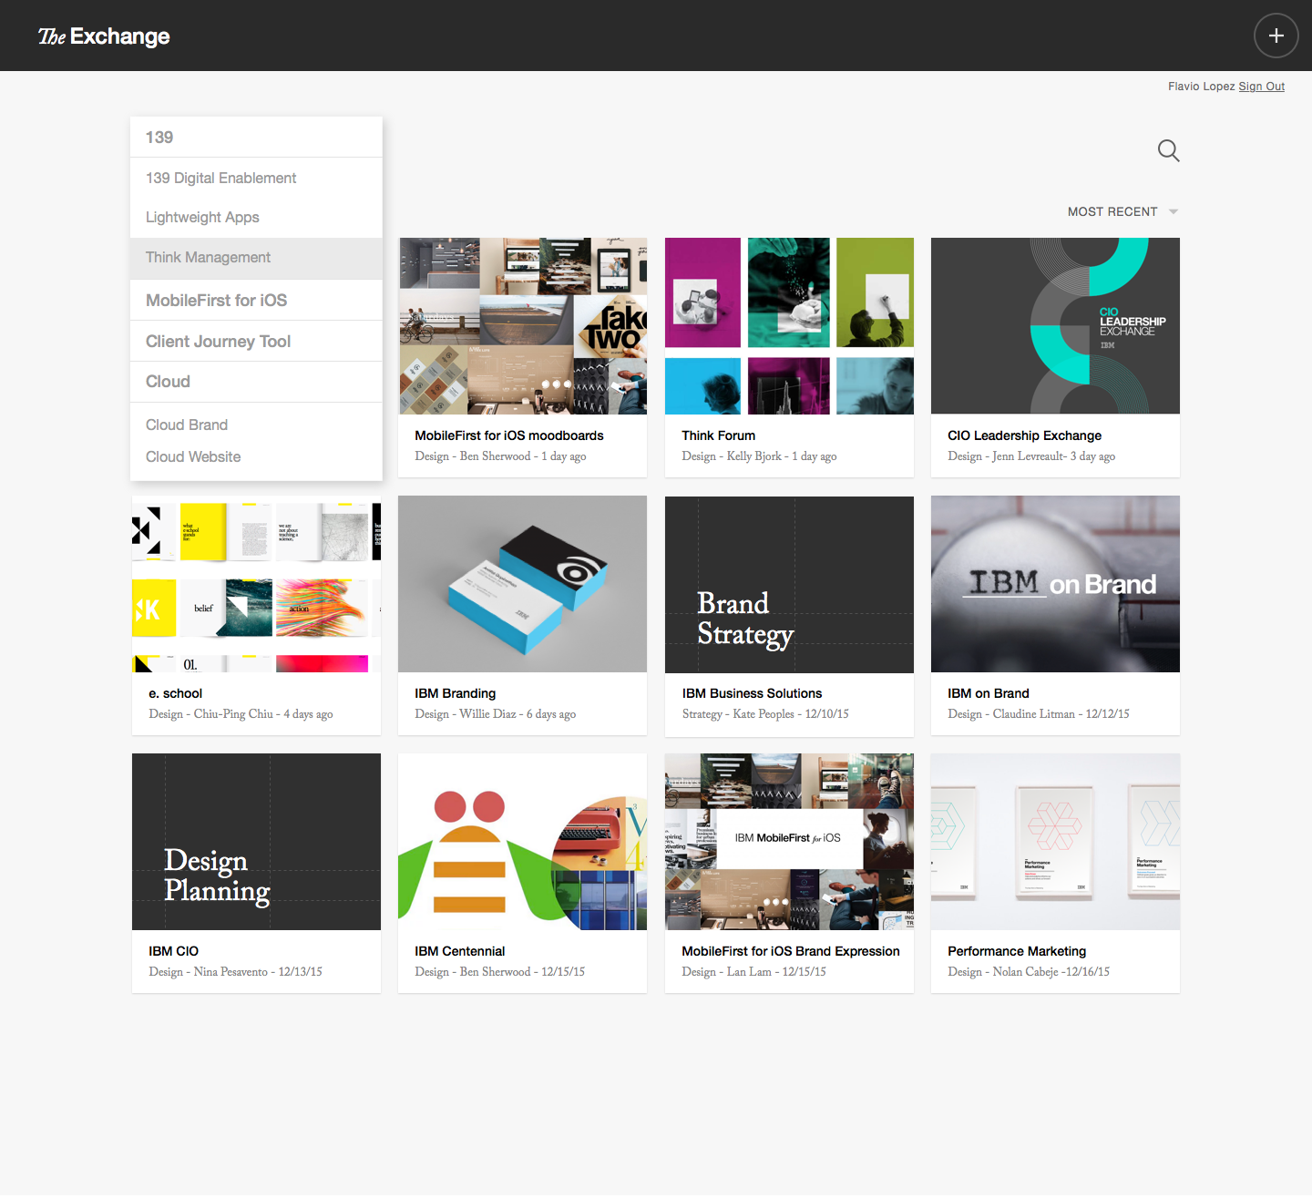Click 'Design - Nolan Cabeje -12/16/15'

point(1029,972)
